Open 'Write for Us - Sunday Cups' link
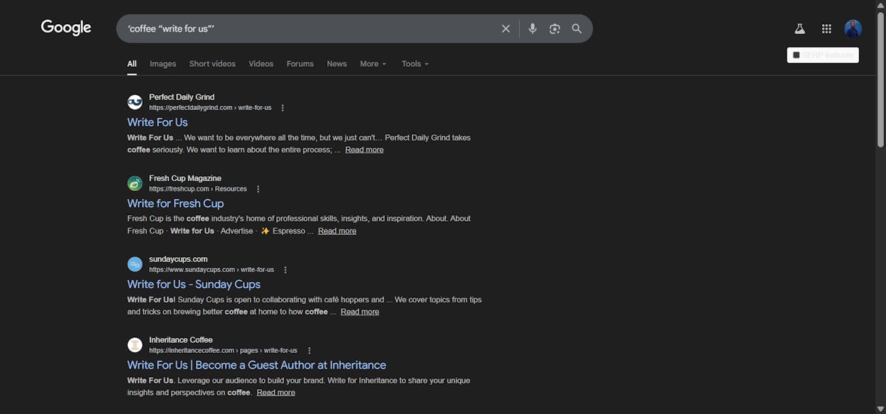 coord(194,284)
